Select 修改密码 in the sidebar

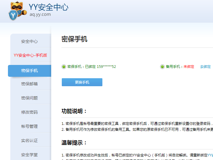point(29,112)
